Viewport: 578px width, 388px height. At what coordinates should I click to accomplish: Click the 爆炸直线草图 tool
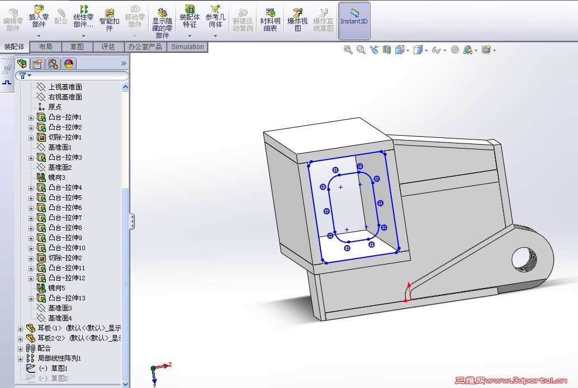pos(323,20)
